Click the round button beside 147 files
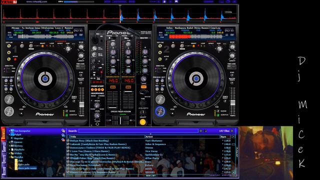The height and width of the screenshot is (180, 320). [232, 131]
